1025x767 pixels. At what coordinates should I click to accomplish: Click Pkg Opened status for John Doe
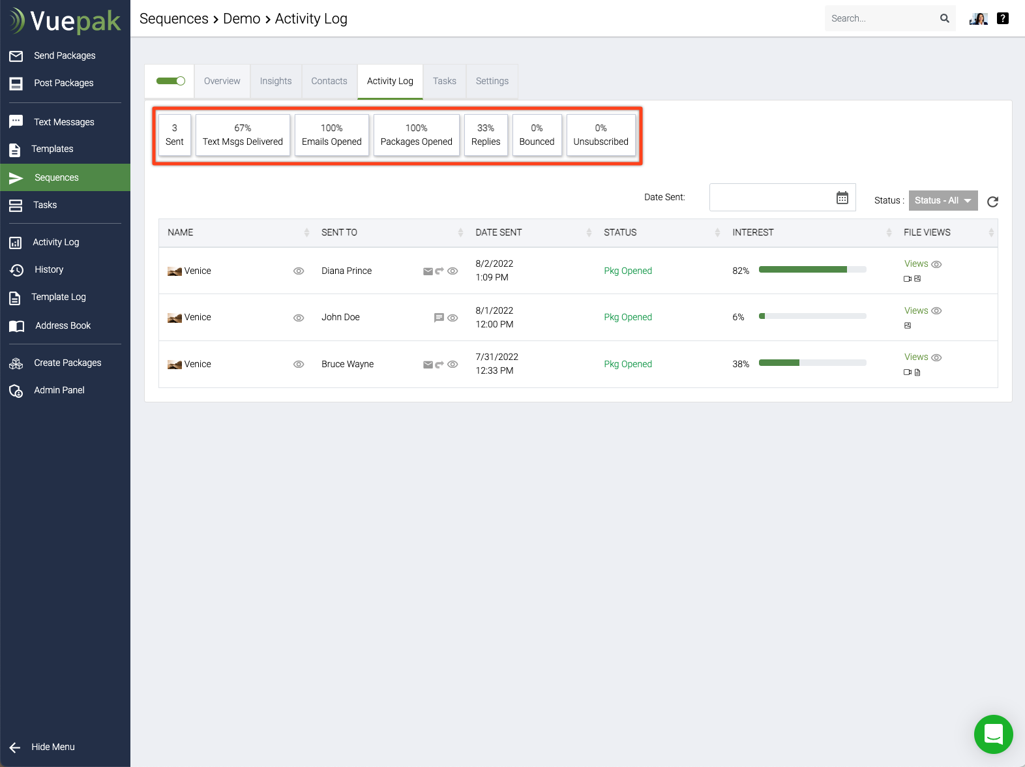pos(627,317)
